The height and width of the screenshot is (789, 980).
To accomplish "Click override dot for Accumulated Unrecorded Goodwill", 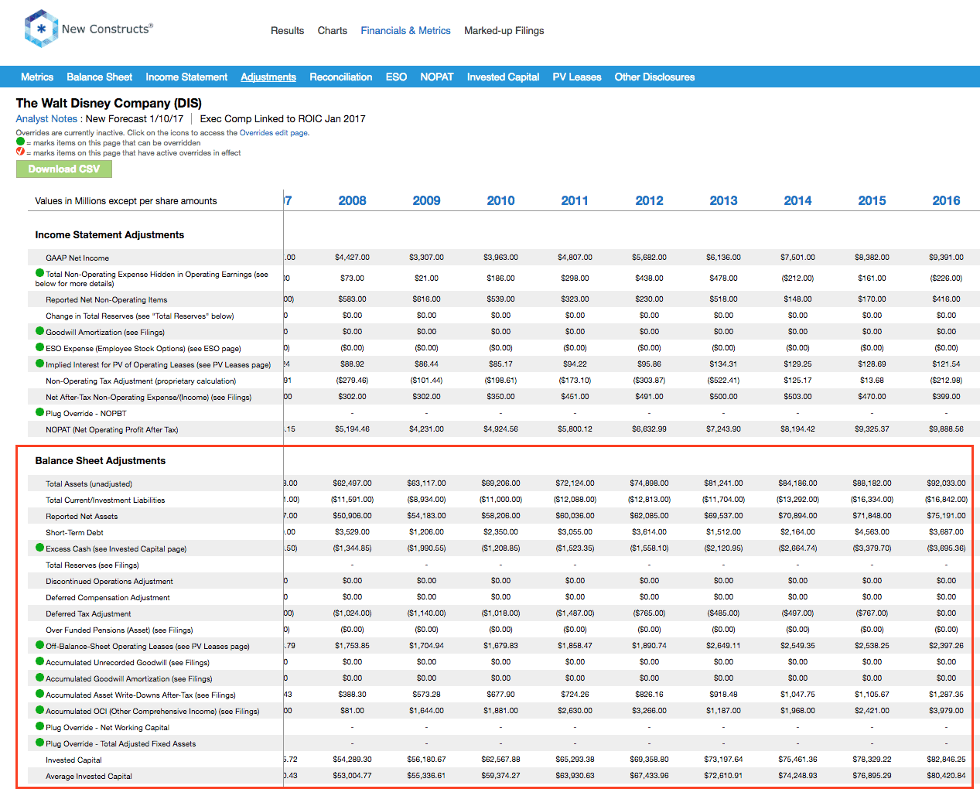I will (x=39, y=661).
